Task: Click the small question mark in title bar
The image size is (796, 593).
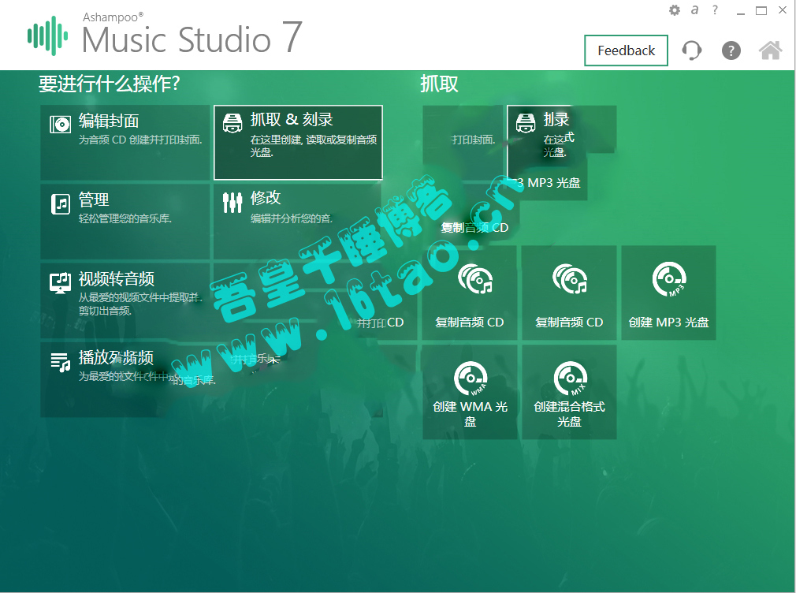Action: [x=715, y=10]
